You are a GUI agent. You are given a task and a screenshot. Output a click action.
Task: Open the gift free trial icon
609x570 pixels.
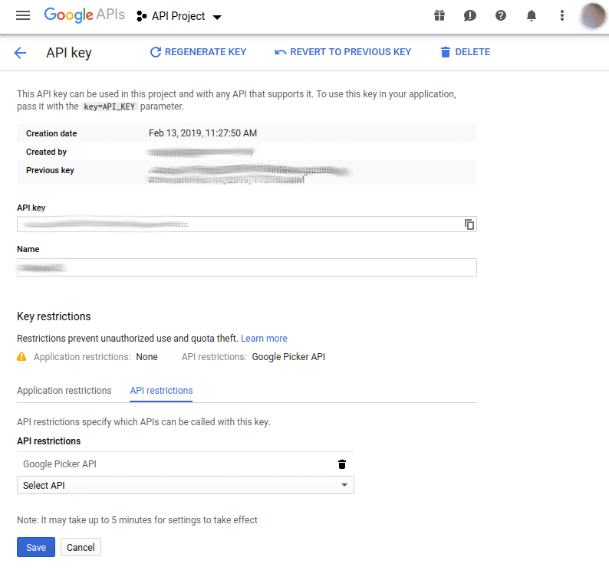coord(439,15)
